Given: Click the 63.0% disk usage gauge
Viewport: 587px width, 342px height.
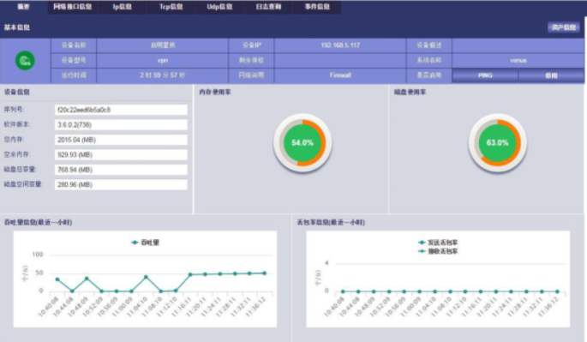Looking at the screenshot, I should point(498,143).
